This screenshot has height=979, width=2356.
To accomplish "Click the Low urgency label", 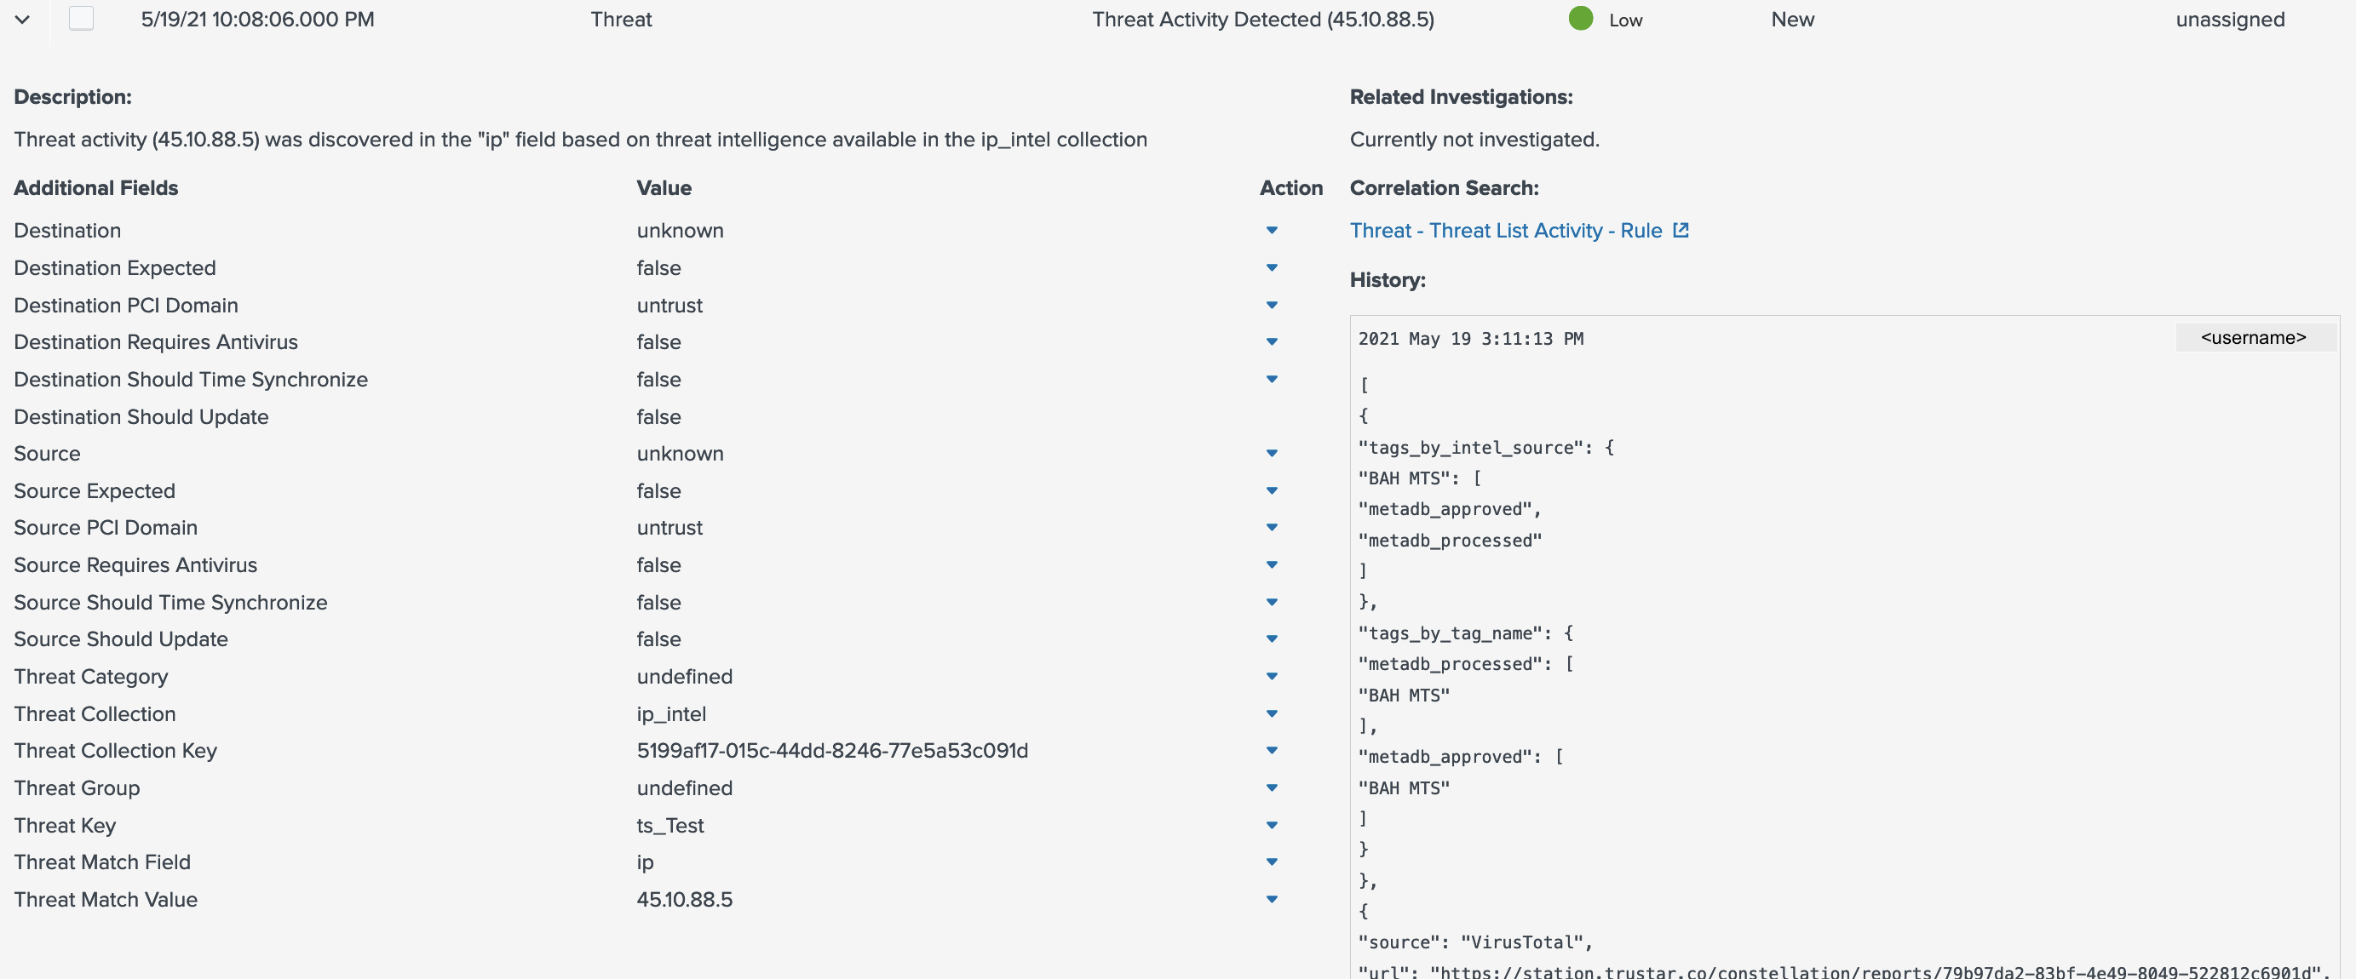I will pyautogui.click(x=1625, y=20).
